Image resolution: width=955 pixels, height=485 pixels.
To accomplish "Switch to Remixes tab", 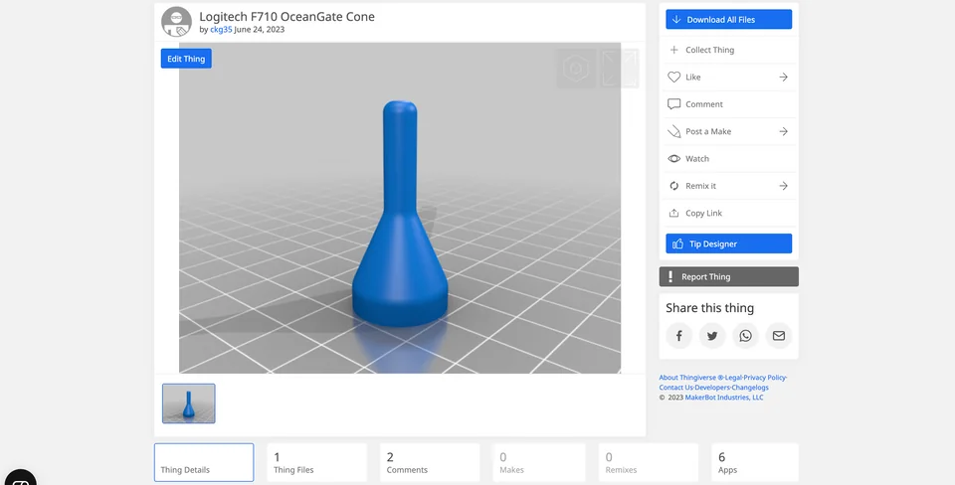I will (648, 462).
